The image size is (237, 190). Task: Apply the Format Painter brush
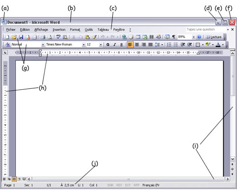(94, 37)
